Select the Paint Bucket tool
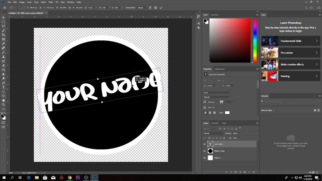The image size is (322, 181). [3, 70]
